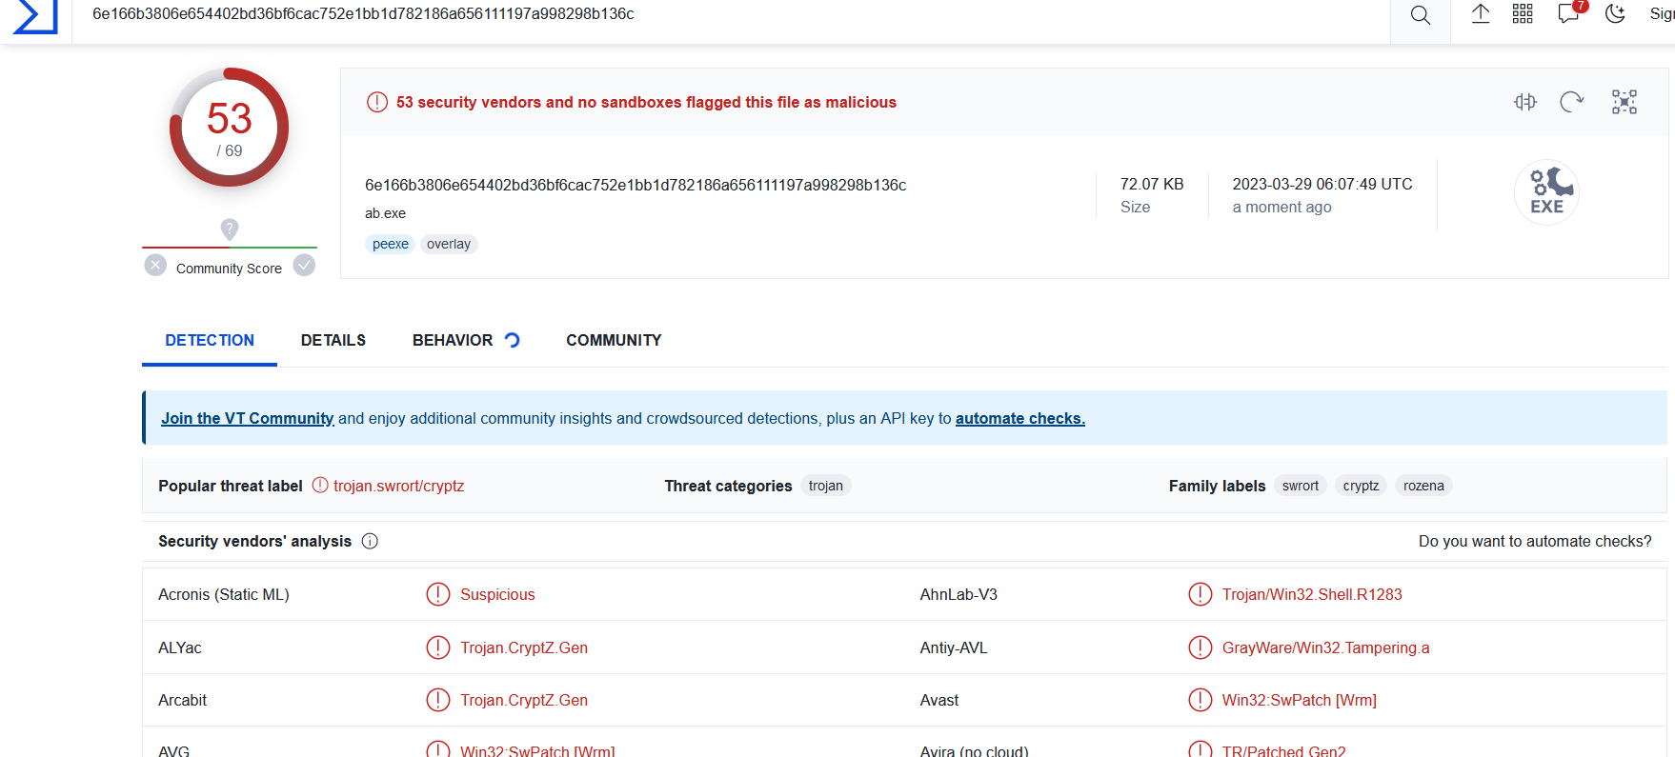This screenshot has width=1675, height=757.
Task: Open the apps grid icon
Action: point(1523,13)
